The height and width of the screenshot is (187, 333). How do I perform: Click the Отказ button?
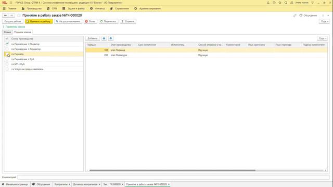(x=90, y=21)
